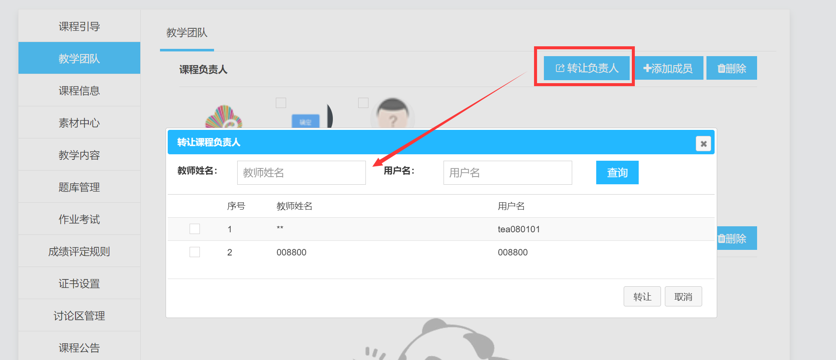The image size is (836, 360).
Task: Switch to the 教学团队 tab
Action: (187, 33)
